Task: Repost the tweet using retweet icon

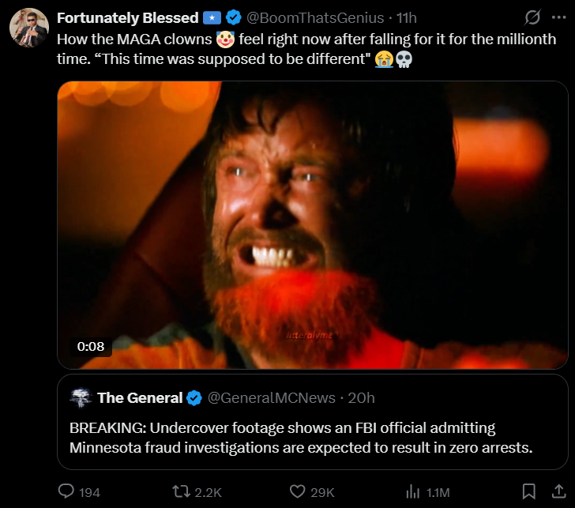Action: [x=181, y=491]
